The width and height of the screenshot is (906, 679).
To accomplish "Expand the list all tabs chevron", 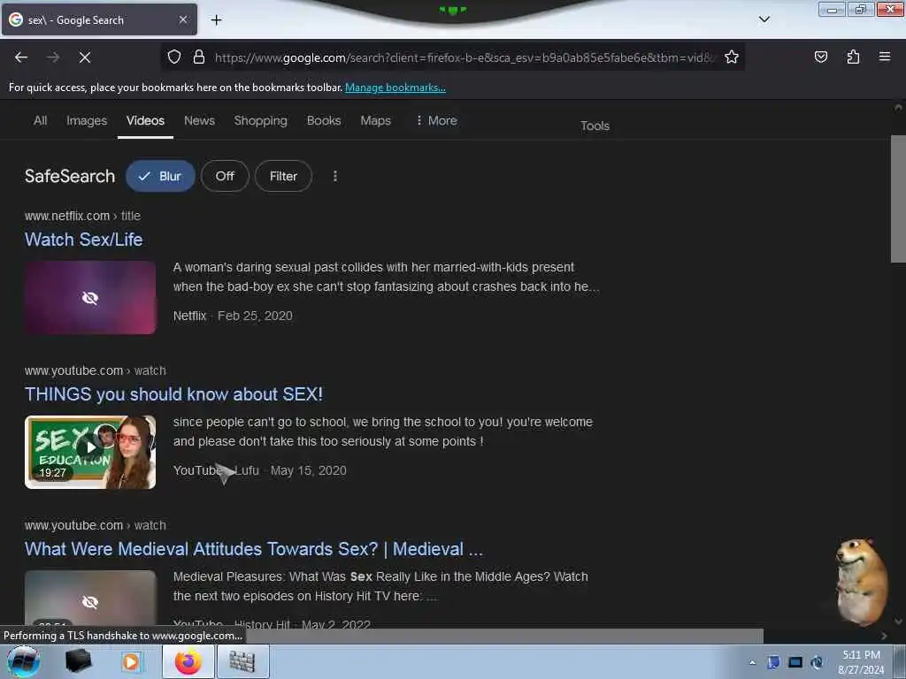I will (764, 19).
